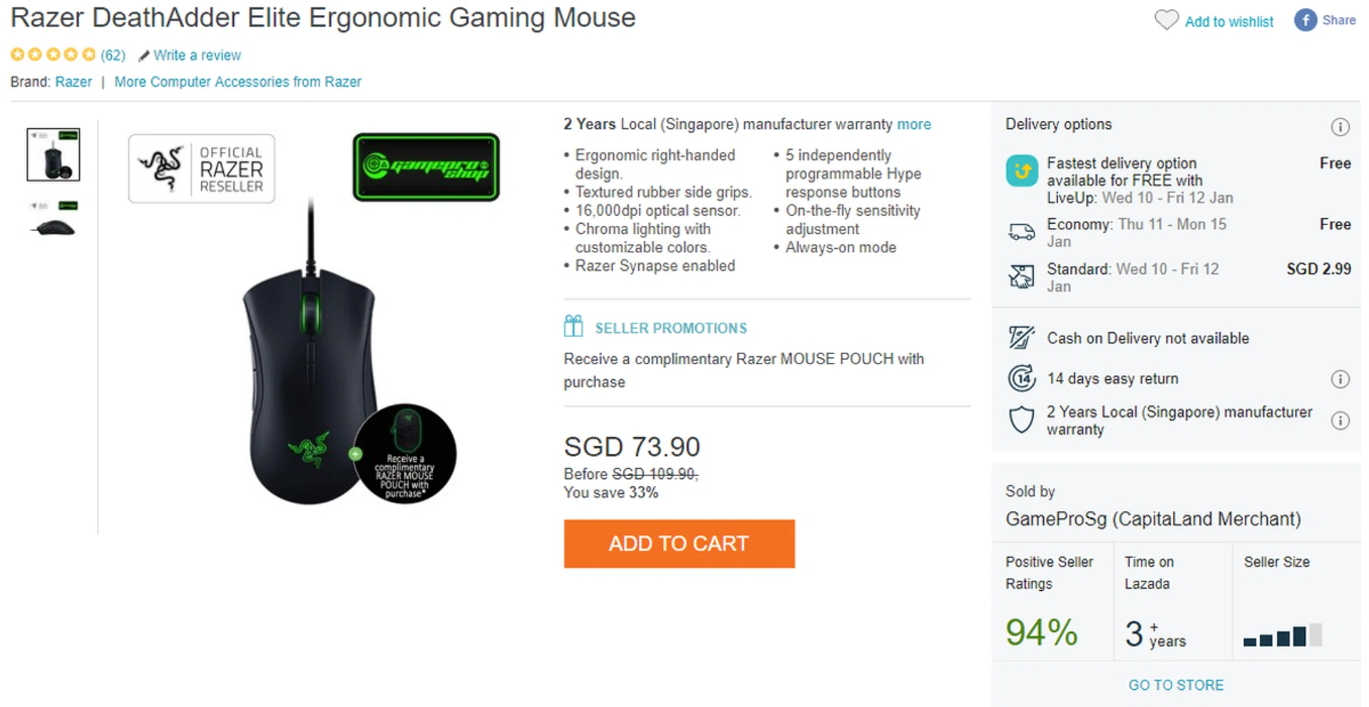Image resolution: width=1369 pixels, height=707 pixels.
Task: Click the Add to wishlist link text
Action: 1229,21
